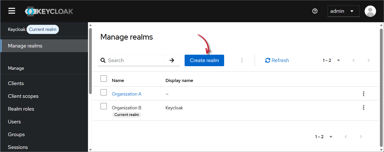Image resolution: width=384 pixels, height=152 pixels.
Task: Check the Organization B row checkbox
Action: 104,106
